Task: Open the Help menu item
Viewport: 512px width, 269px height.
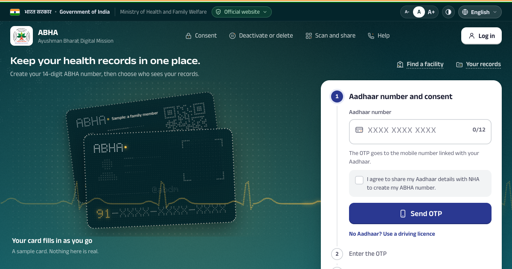Action: pos(379,36)
